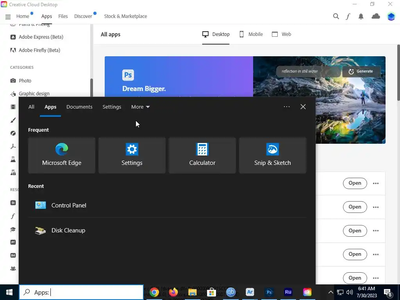Click the Acrobat PDF category icon
400x300 pixels.
[13, 146]
